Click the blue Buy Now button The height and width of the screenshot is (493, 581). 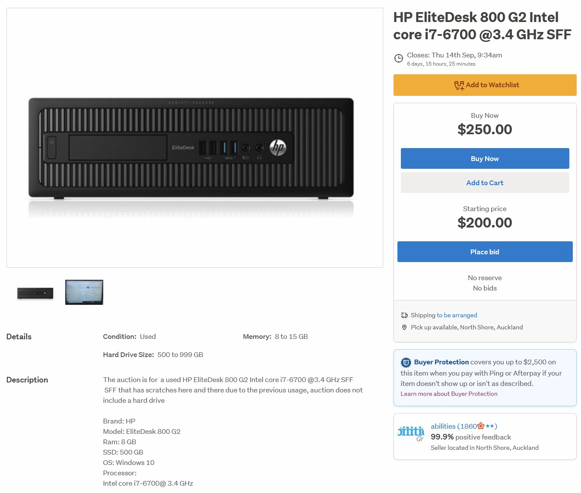[485, 158]
